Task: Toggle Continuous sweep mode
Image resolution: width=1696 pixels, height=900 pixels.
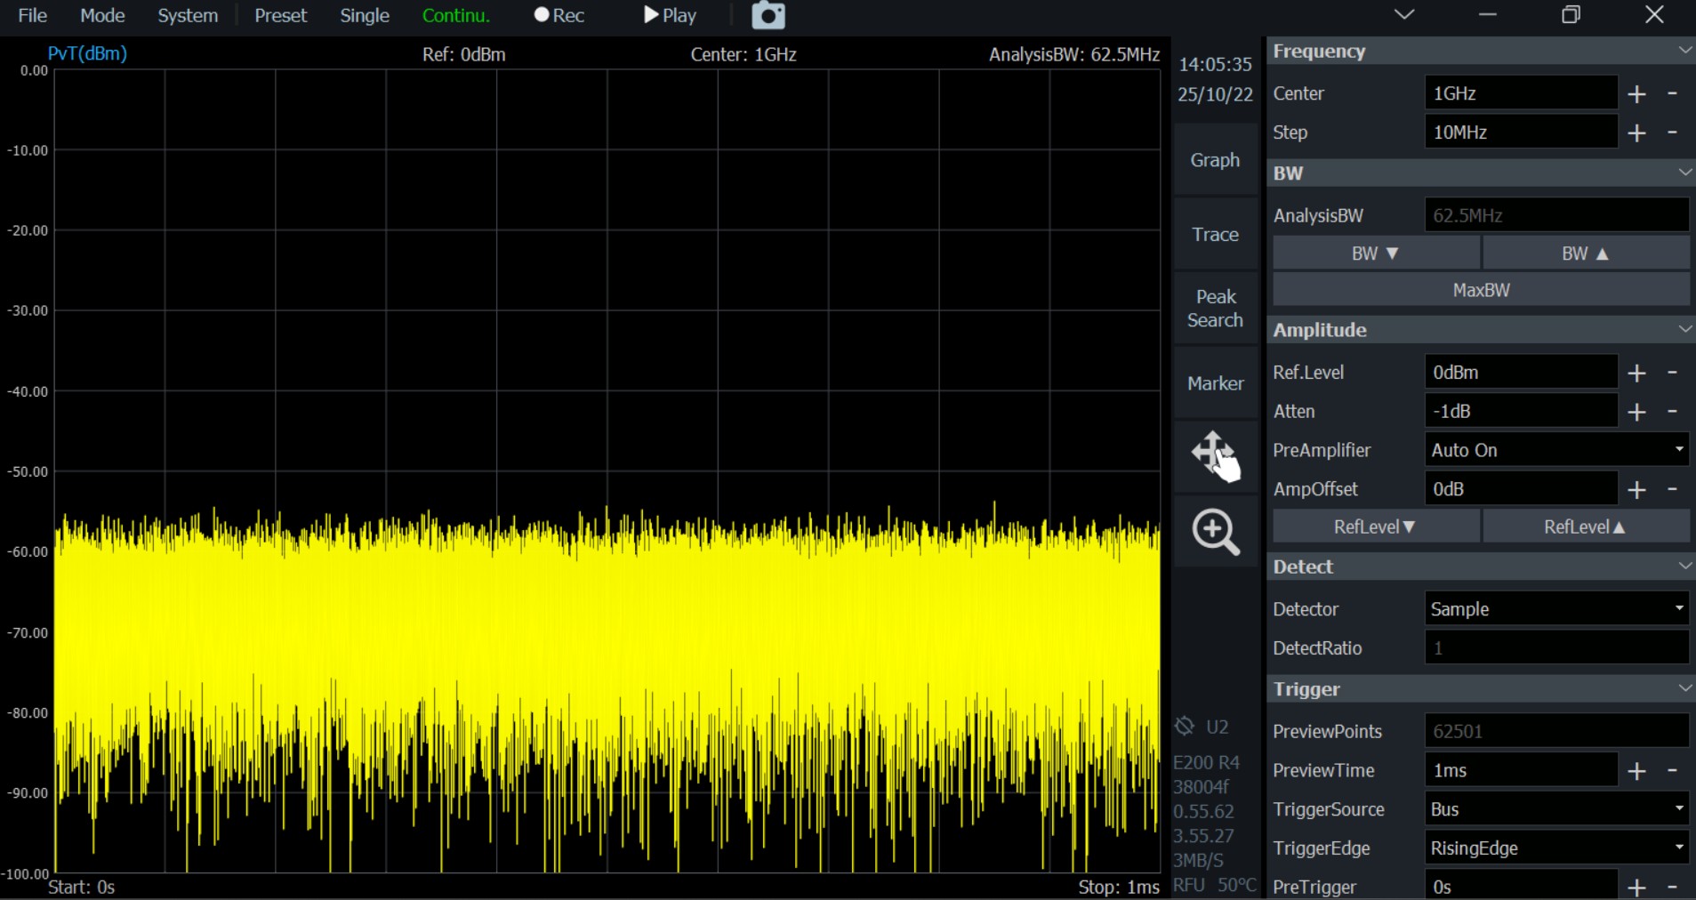Action: (x=455, y=16)
